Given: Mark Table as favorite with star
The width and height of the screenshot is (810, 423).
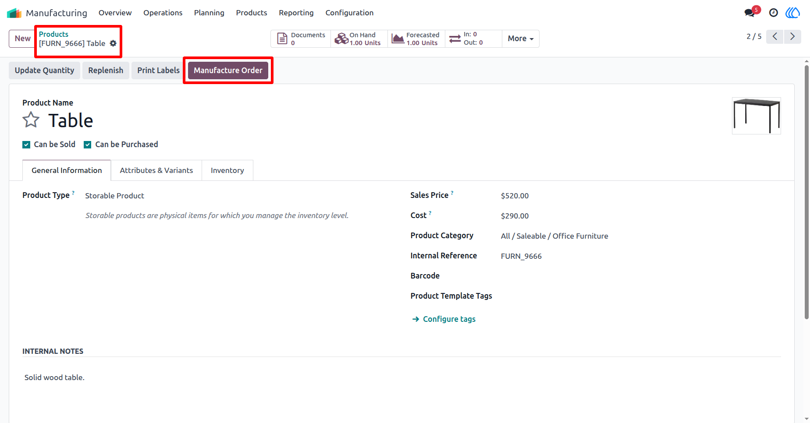Looking at the screenshot, I should tap(31, 120).
